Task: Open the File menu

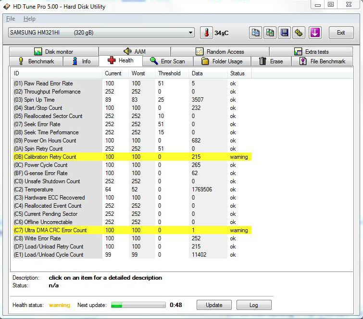Action: point(11,19)
